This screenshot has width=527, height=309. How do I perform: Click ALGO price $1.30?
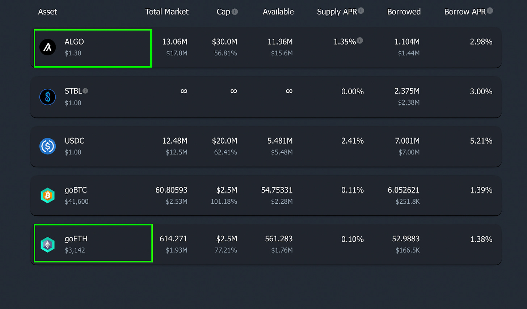point(73,53)
